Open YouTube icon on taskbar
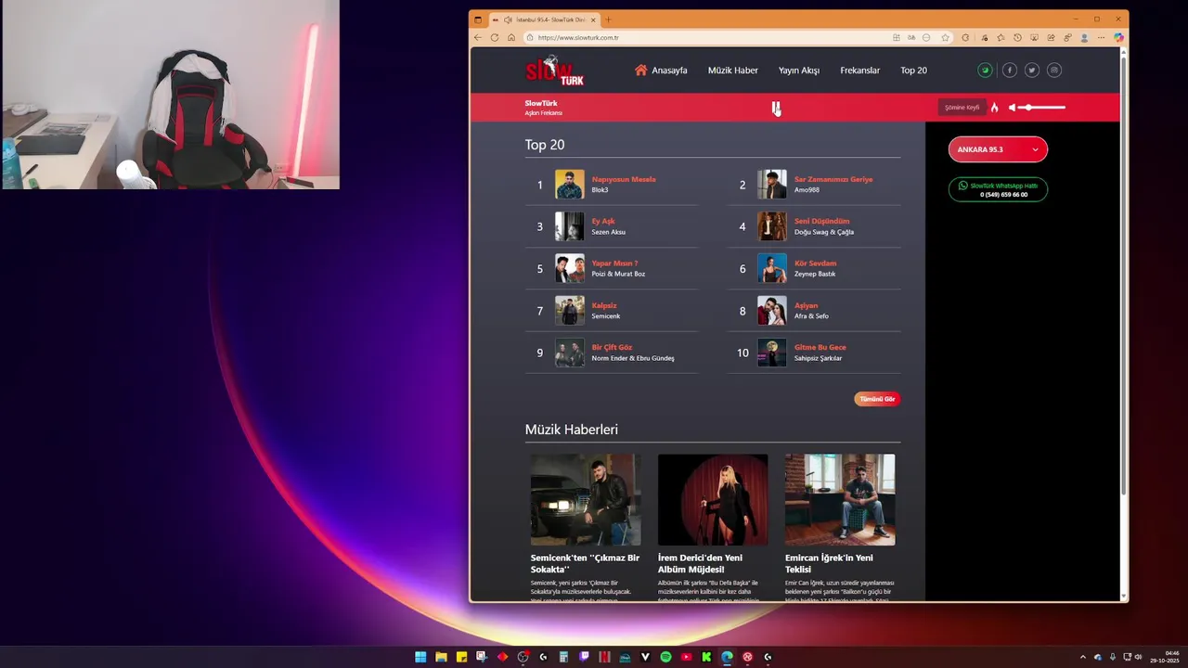Image resolution: width=1188 pixels, height=668 pixels. [686, 657]
